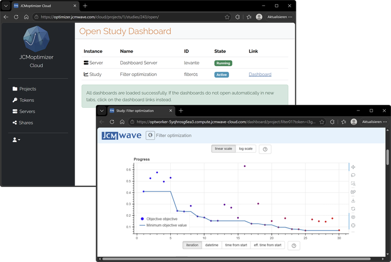The image size is (391, 262).
Task: Toggle the crosshair tool
Action: [x=353, y=226]
